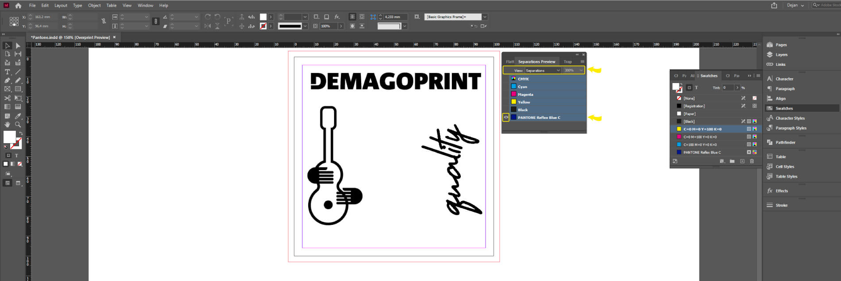Open the View Separations dropdown
This screenshot has width=841, height=281.
coord(542,70)
